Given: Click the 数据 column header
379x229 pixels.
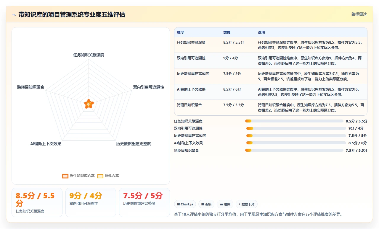Looking at the screenshot, I should click(x=227, y=32).
